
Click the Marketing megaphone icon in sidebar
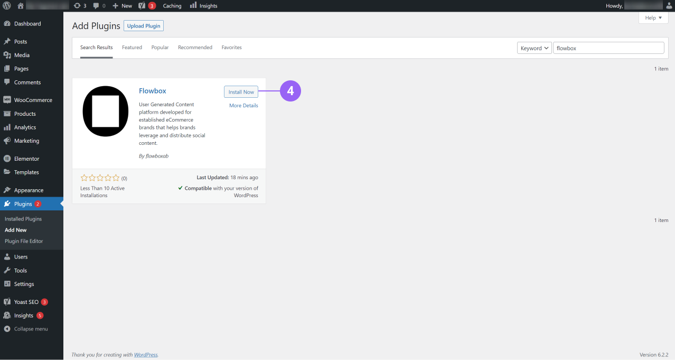click(x=7, y=141)
